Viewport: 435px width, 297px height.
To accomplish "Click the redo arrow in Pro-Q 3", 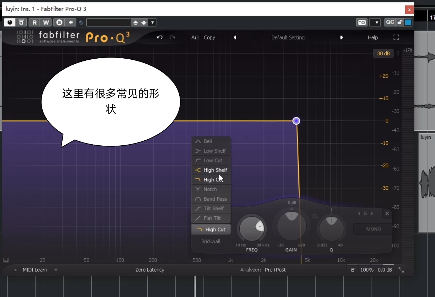I will pyautogui.click(x=172, y=37).
